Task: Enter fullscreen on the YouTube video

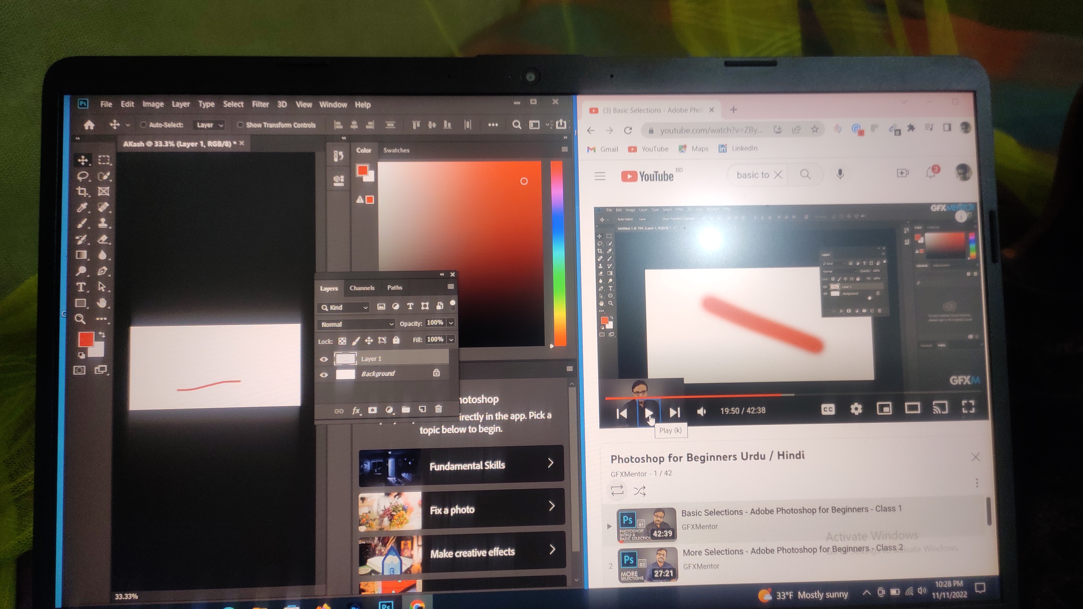Action: point(968,407)
